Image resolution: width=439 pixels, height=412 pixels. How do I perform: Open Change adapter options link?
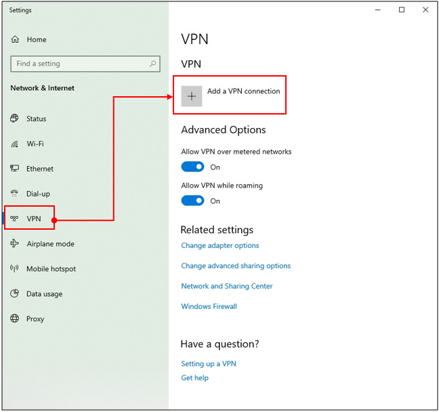tap(220, 245)
